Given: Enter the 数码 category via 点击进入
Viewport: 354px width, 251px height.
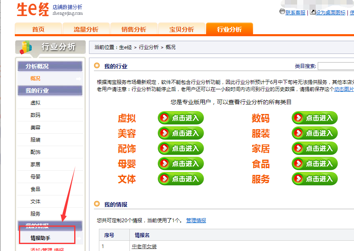Looking at the screenshot, I should point(314,118).
